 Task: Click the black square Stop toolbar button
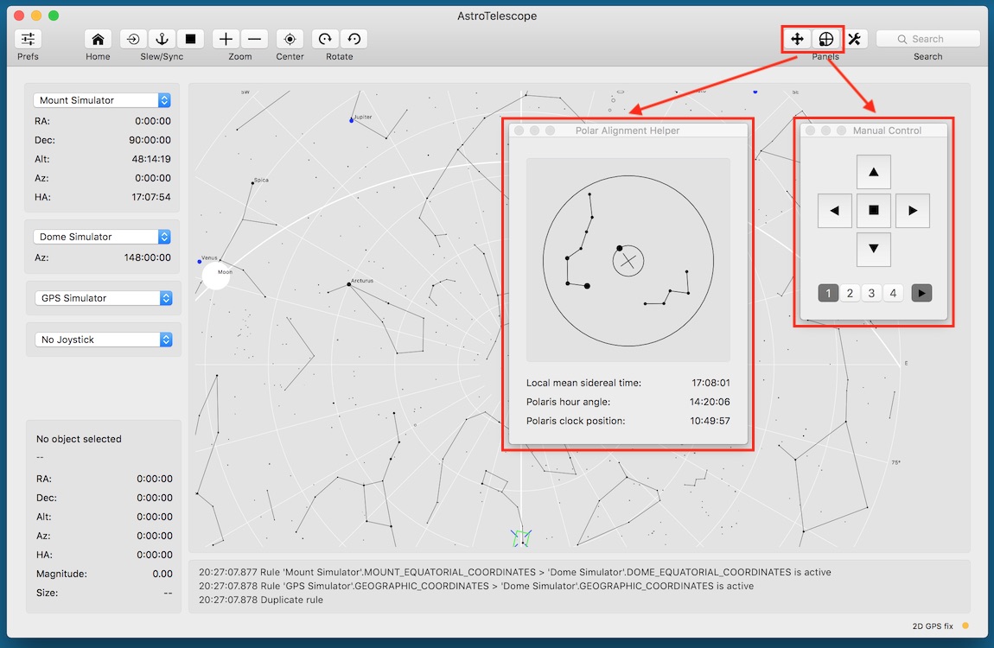[x=190, y=39]
